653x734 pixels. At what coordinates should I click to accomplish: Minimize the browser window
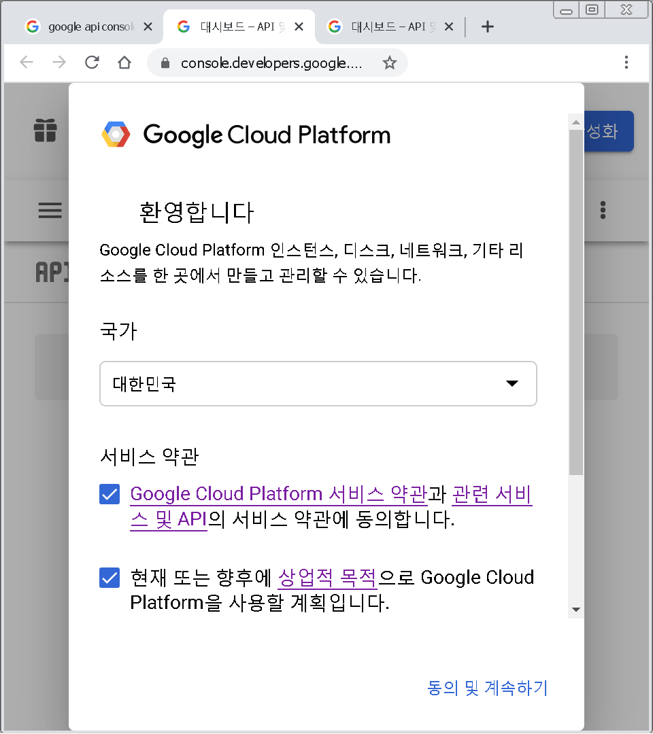point(567,10)
